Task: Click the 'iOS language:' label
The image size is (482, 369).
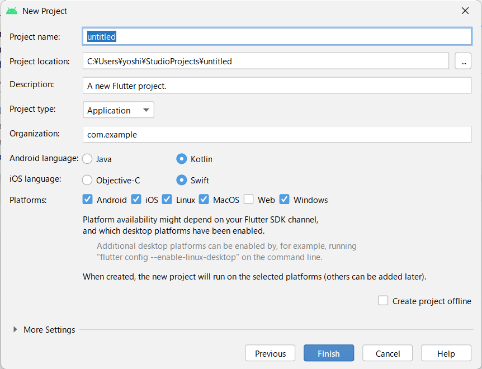Action: tap(35, 179)
